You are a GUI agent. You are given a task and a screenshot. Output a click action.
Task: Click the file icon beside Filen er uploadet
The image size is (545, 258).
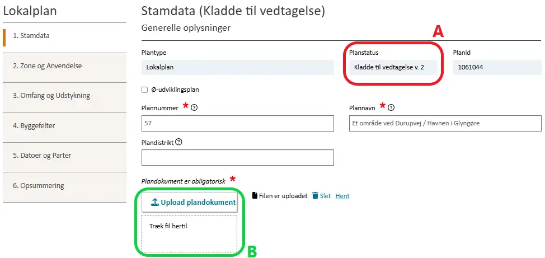255,196
